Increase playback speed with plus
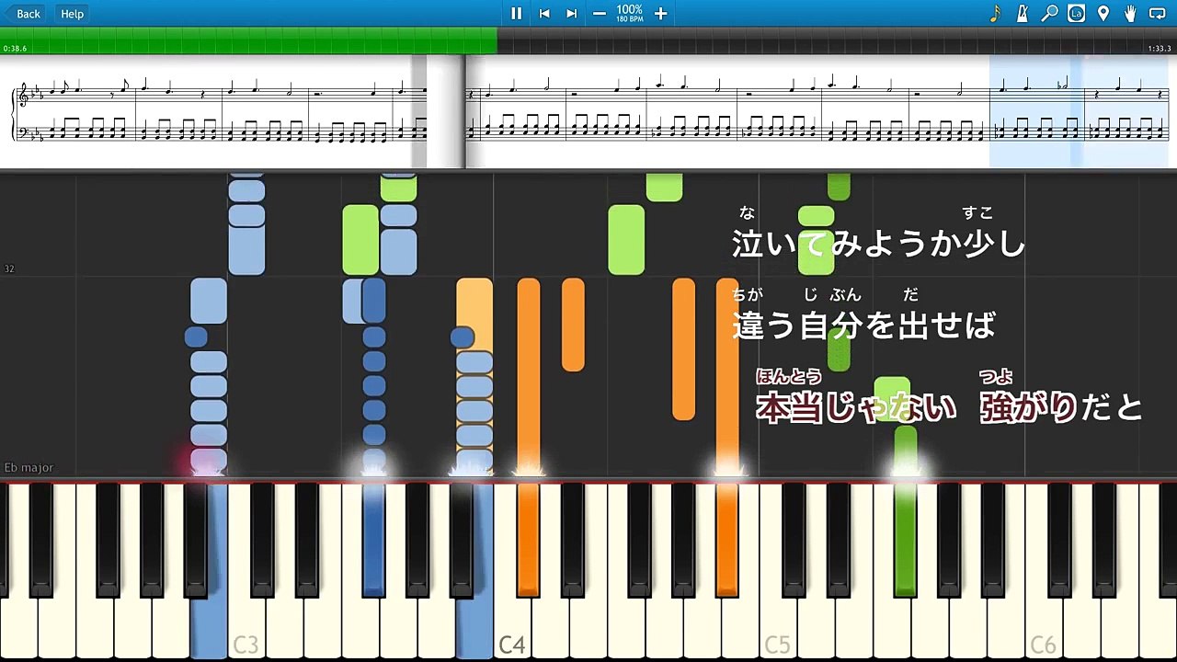The image size is (1177, 662). [x=660, y=14]
